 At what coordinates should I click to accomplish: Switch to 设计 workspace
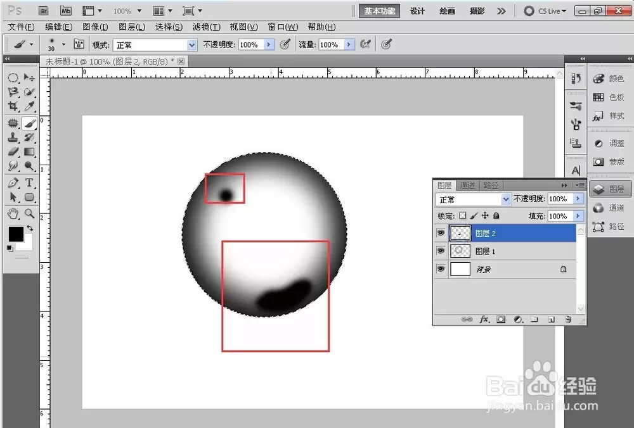pos(417,11)
